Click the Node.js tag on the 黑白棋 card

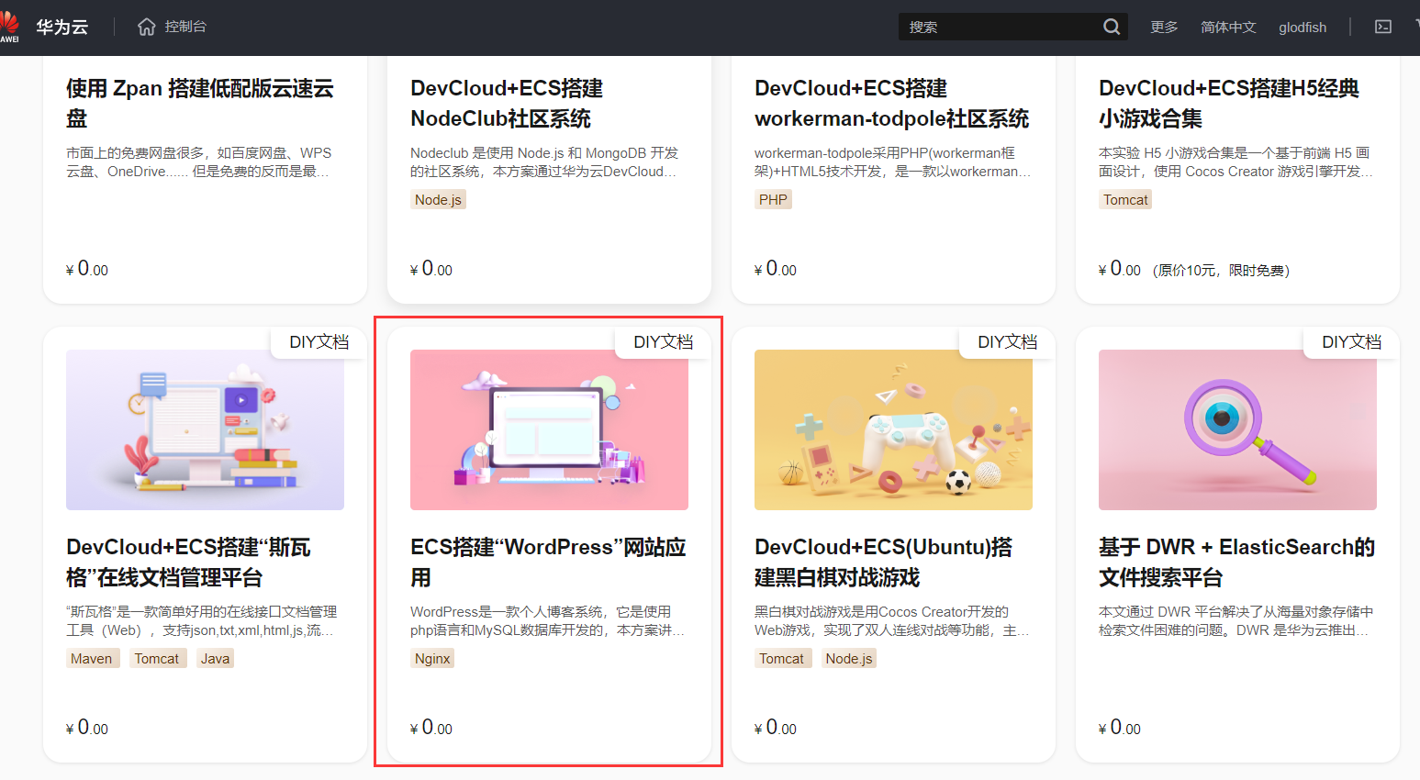[849, 658]
